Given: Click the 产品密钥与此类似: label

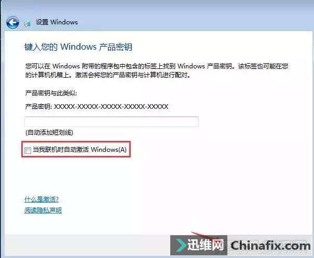Looking at the screenshot, I should pyautogui.click(x=51, y=93).
